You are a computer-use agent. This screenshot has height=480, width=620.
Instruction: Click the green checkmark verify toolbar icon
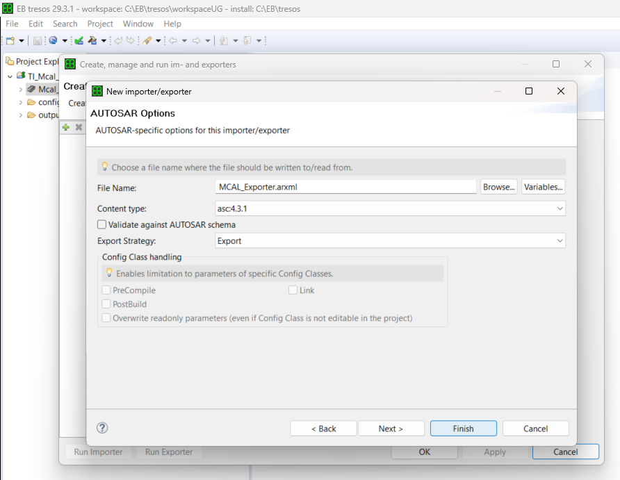click(x=79, y=41)
